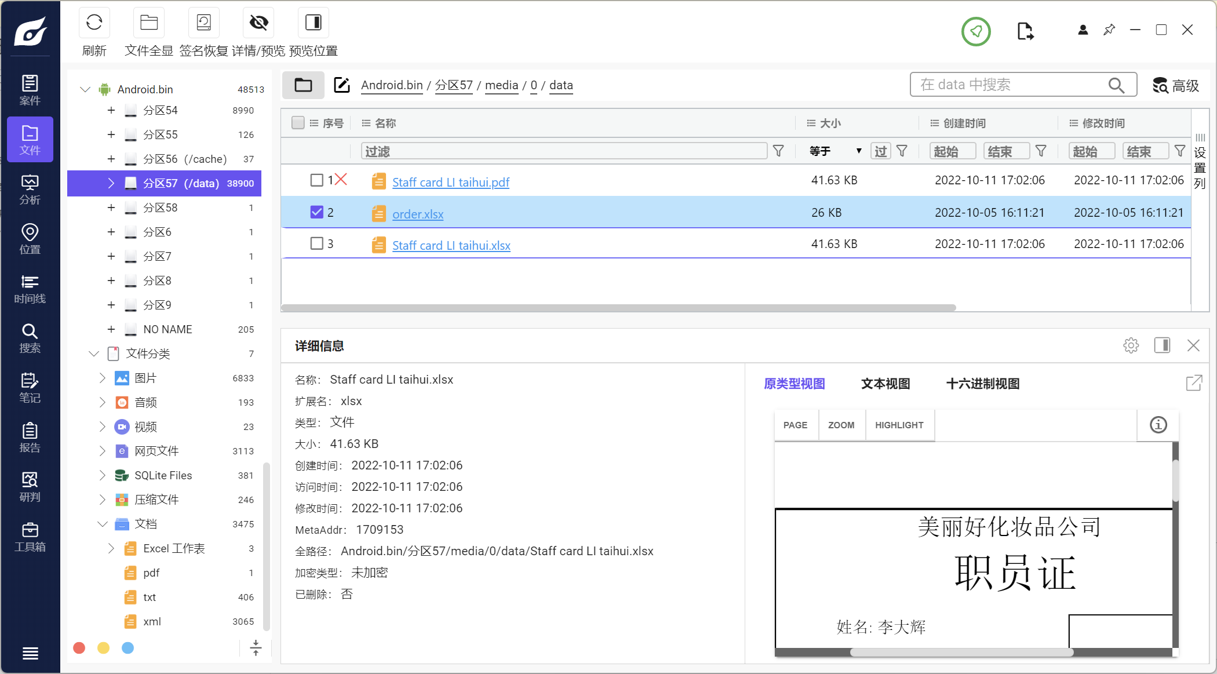Click the 预览位置 preview position icon
Screen dimensions: 1217x674
pos(314,23)
